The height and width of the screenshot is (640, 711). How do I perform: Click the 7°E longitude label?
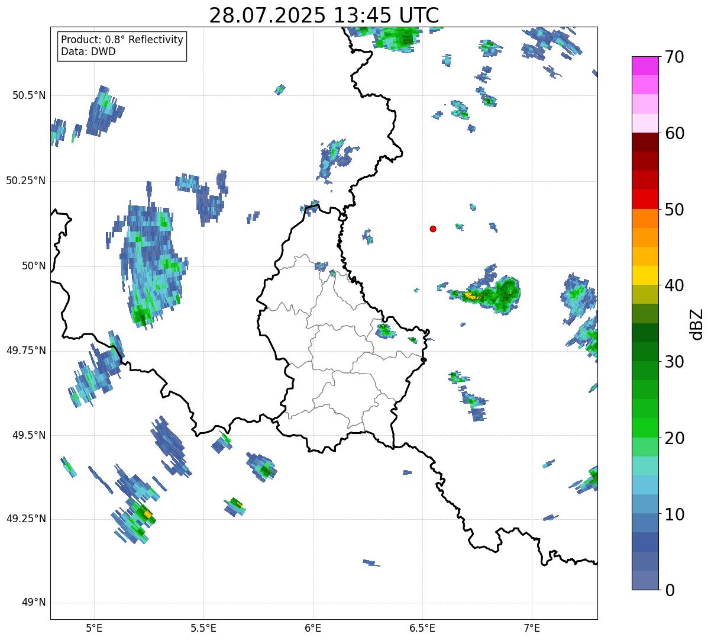532,628
